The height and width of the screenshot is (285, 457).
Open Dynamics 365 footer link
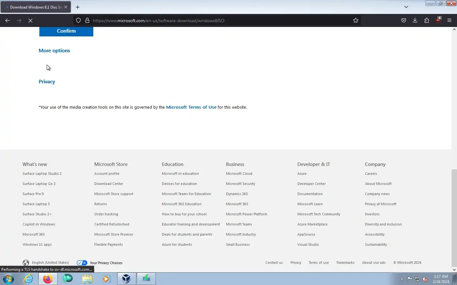(237, 194)
